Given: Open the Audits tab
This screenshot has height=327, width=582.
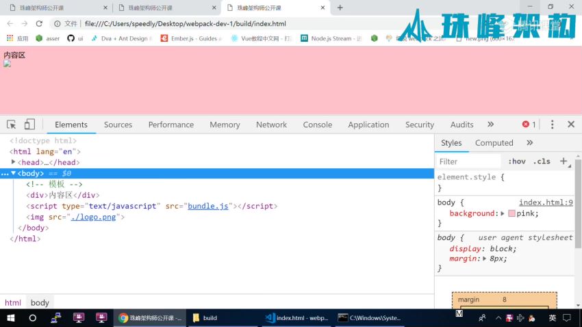Looking at the screenshot, I should (461, 125).
